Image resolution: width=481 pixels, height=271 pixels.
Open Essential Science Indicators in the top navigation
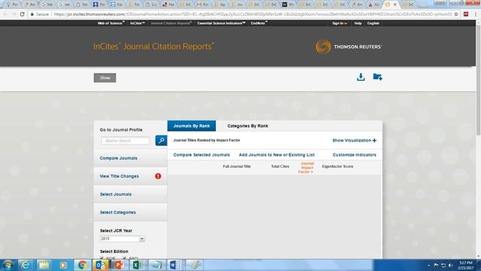221,23
